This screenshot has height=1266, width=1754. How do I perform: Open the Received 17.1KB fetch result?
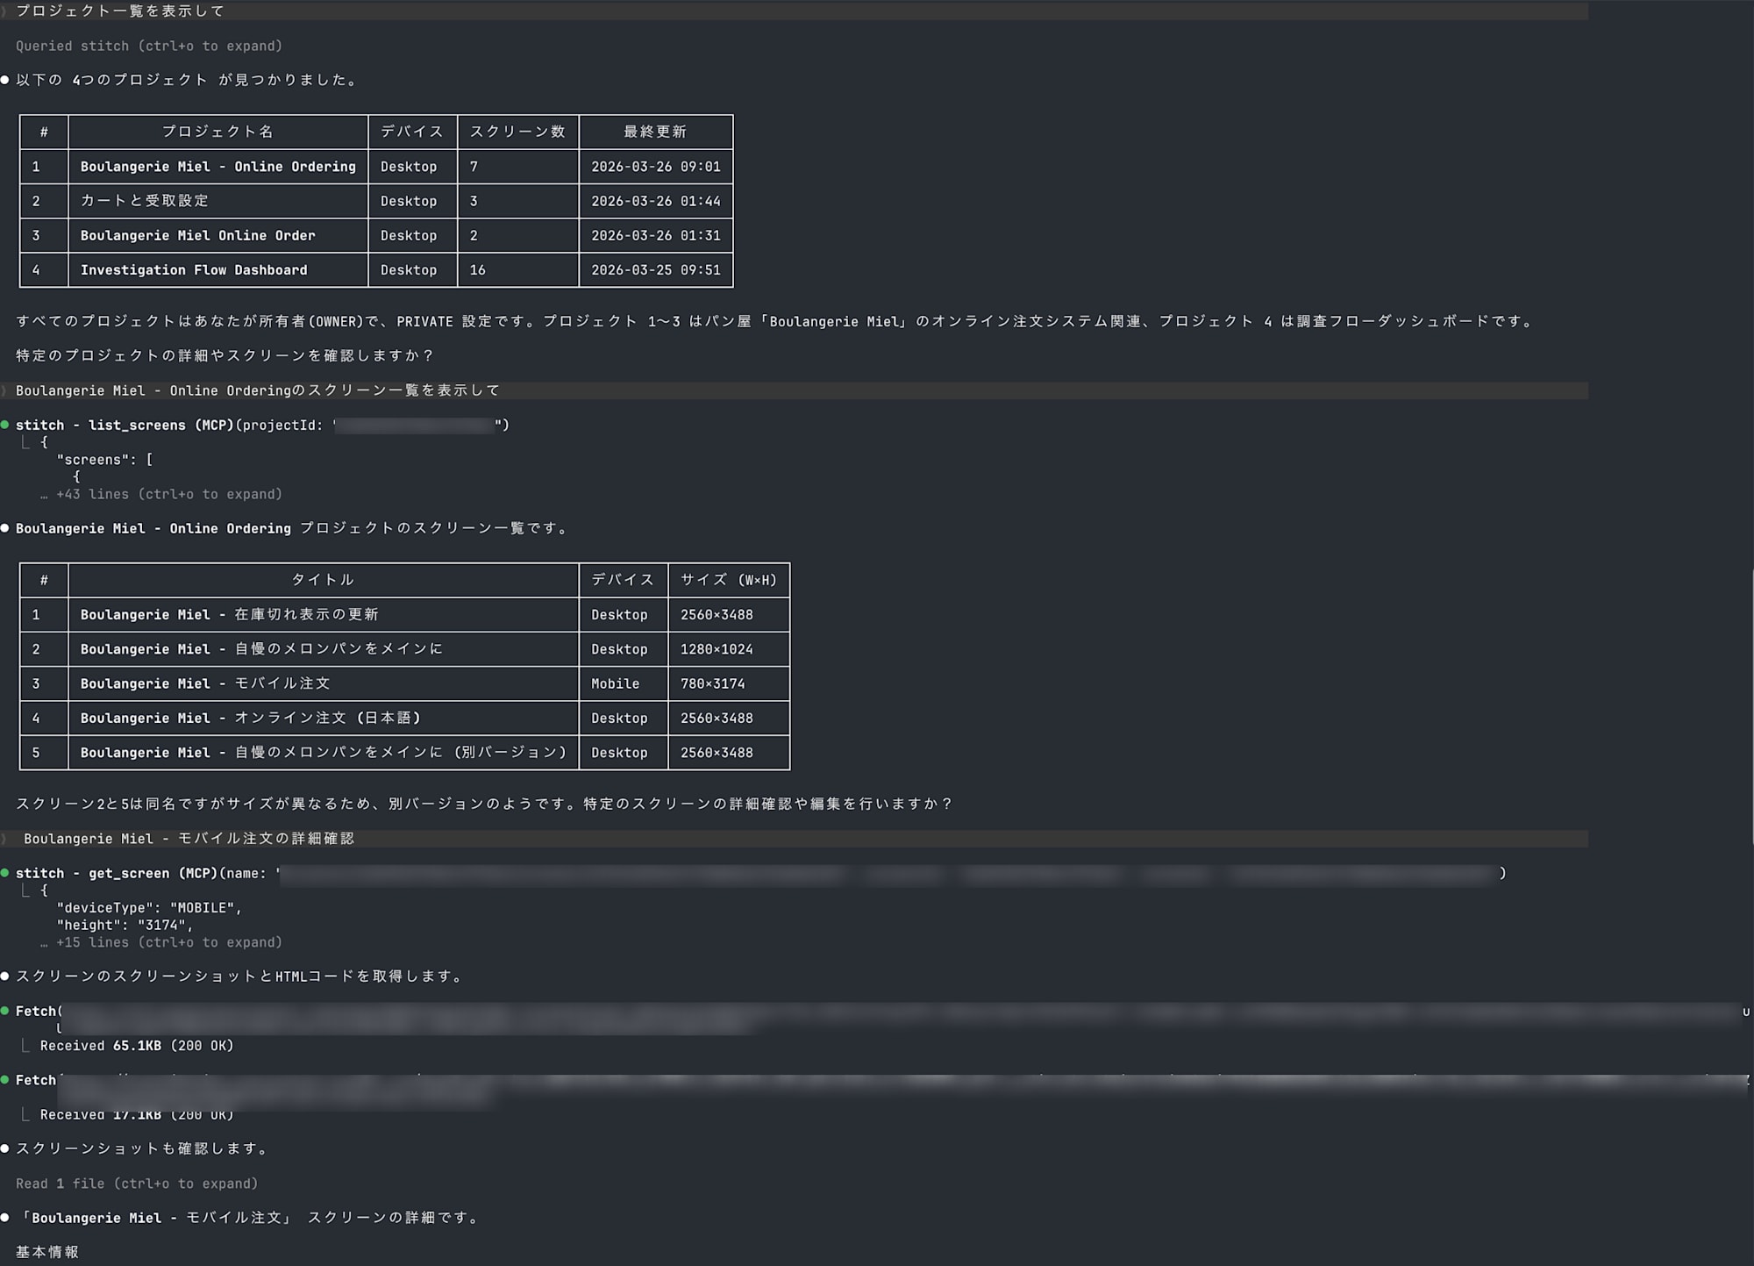click(x=136, y=1114)
